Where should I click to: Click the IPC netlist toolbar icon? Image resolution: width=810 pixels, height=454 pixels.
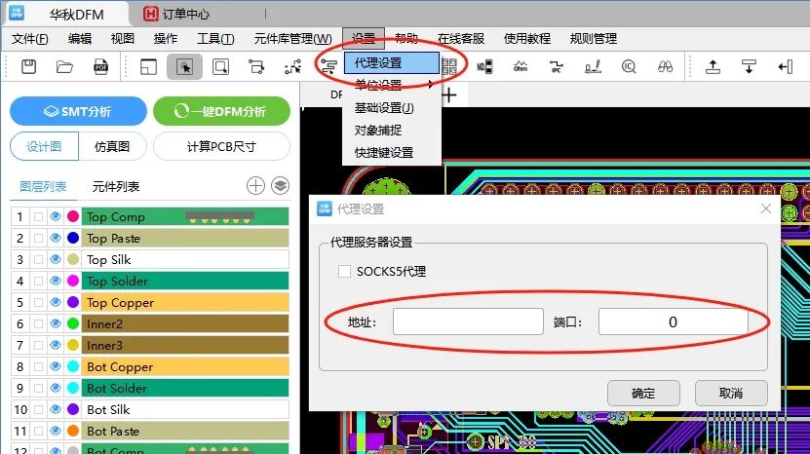(x=557, y=66)
